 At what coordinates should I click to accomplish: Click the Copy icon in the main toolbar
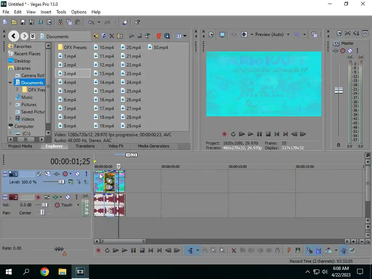(x=69, y=22)
